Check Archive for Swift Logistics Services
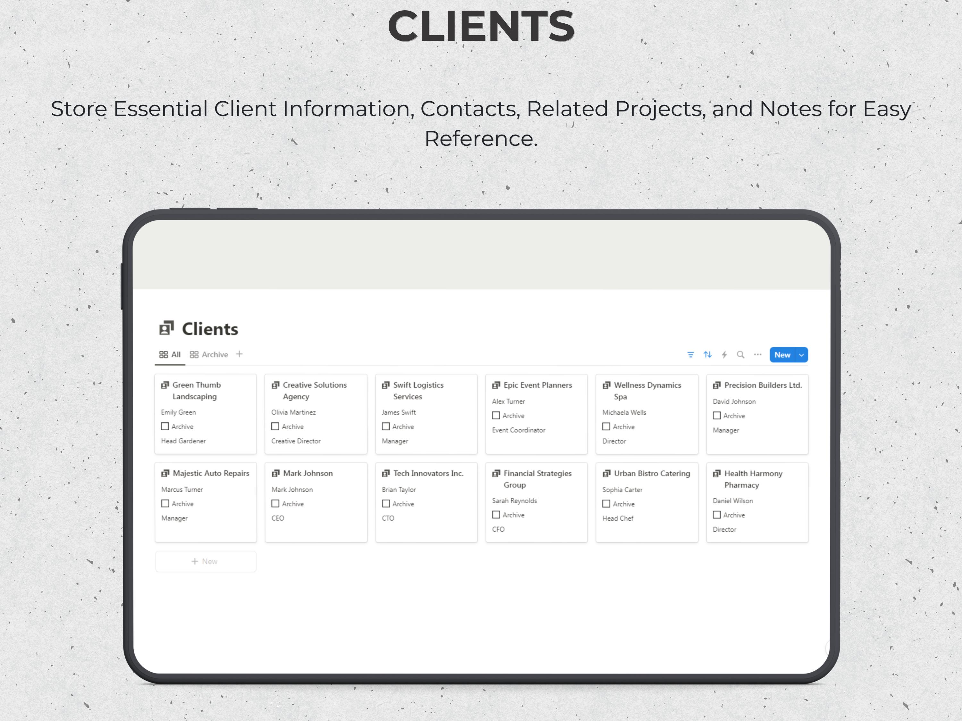Image resolution: width=962 pixels, height=721 pixels. 386,426
